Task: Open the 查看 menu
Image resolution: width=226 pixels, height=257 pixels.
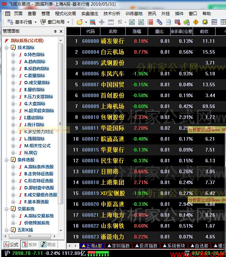Action: 32,14
